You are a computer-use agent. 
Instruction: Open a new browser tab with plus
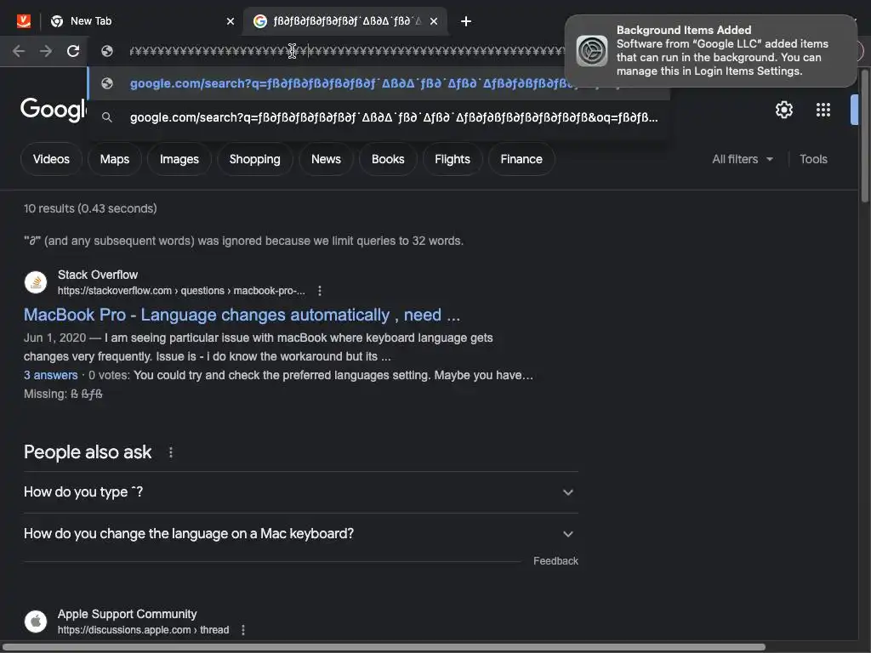[466, 21]
